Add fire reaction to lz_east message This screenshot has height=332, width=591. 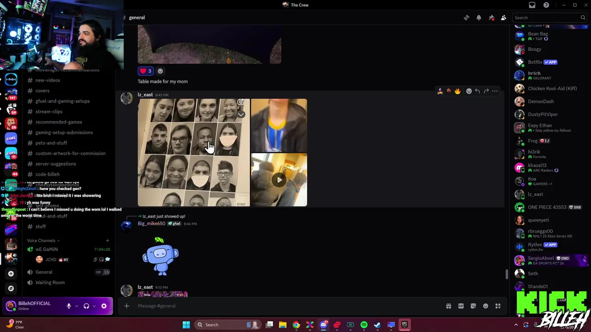(458, 91)
